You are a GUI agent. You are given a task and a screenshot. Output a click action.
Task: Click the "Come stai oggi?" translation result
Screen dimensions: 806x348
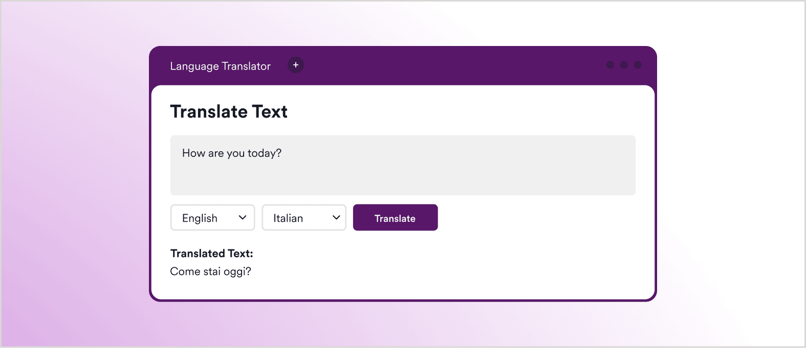click(210, 271)
